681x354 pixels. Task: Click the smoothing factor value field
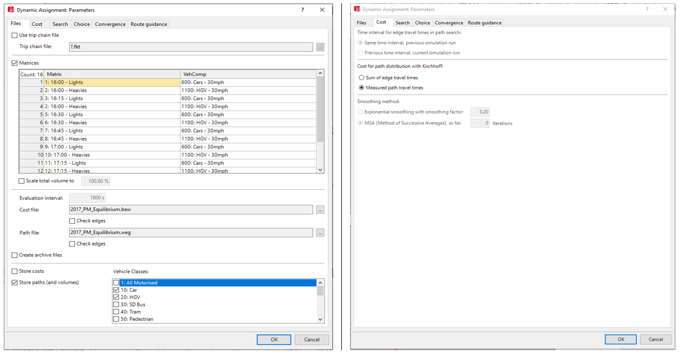480,112
